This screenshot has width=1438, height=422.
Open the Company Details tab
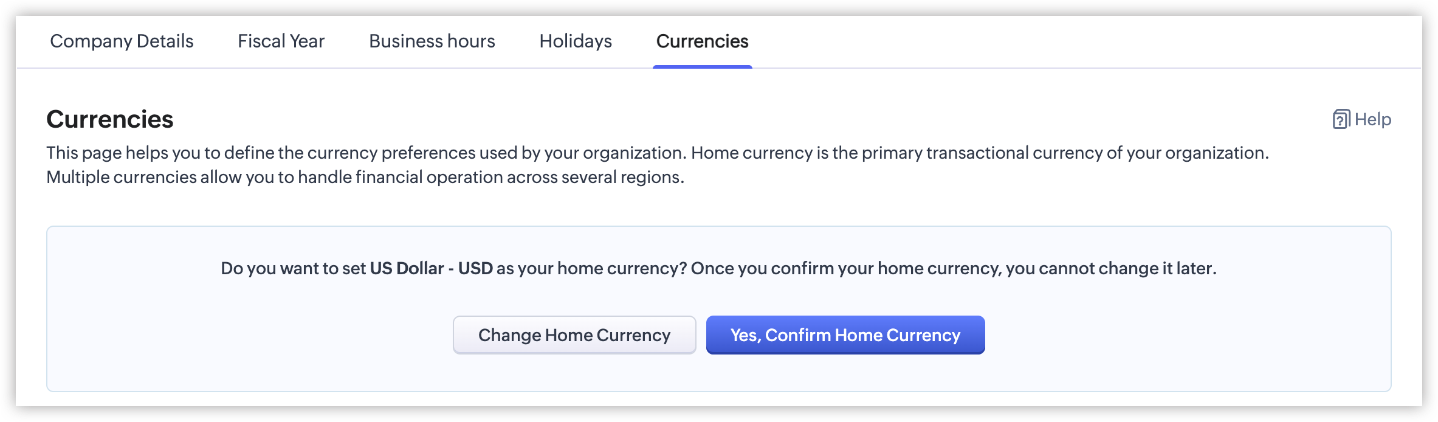click(122, 41)
